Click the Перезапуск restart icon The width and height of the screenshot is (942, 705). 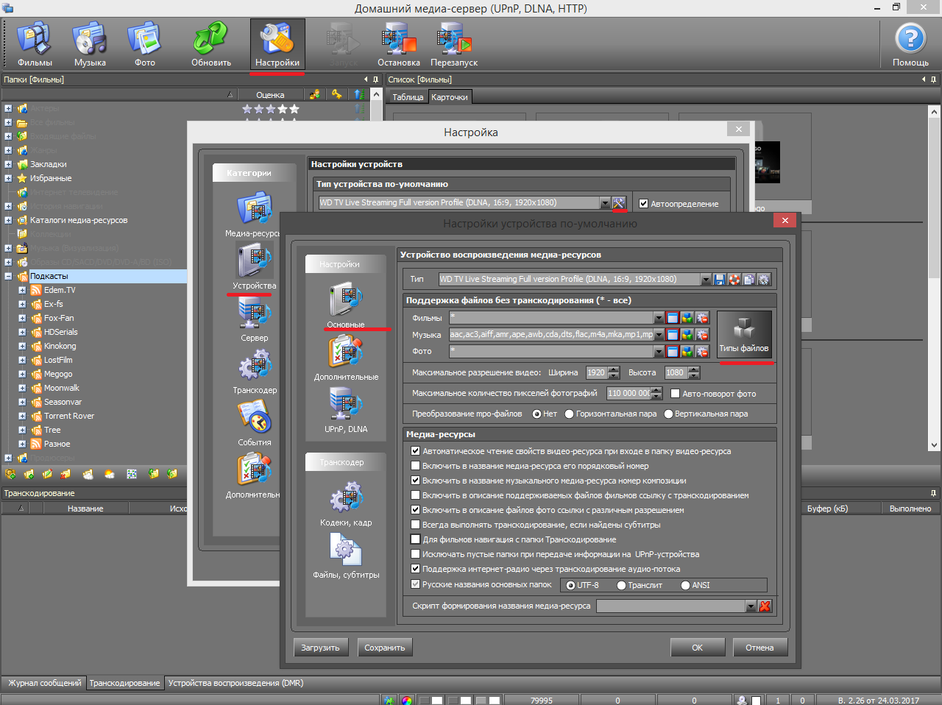tap(454, 44)
